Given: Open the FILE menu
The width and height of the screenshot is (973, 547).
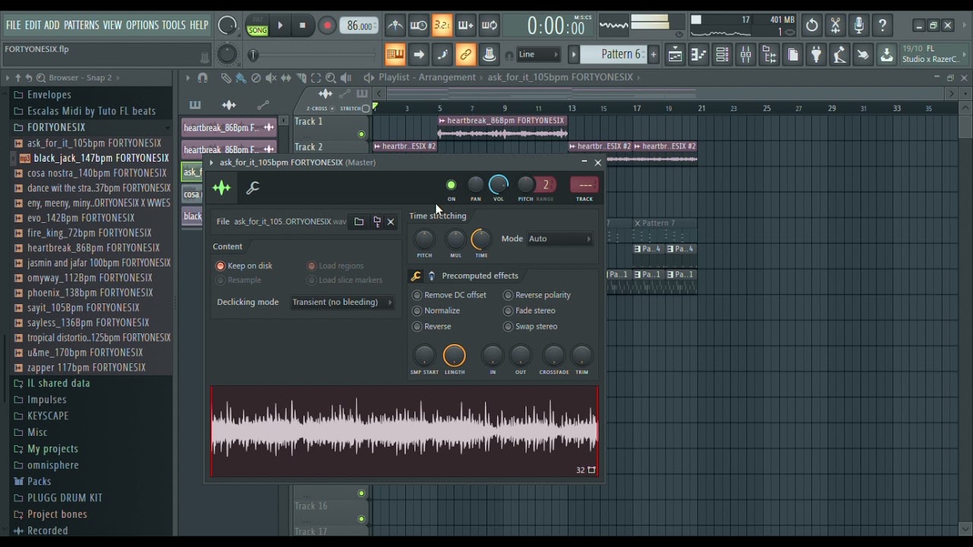Looking at the screenshot, I should click(14, 25).
